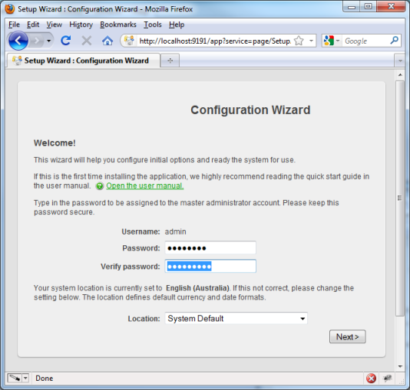
Task: Open the back/forward history dropdown arrow
Action: (48, 41)
